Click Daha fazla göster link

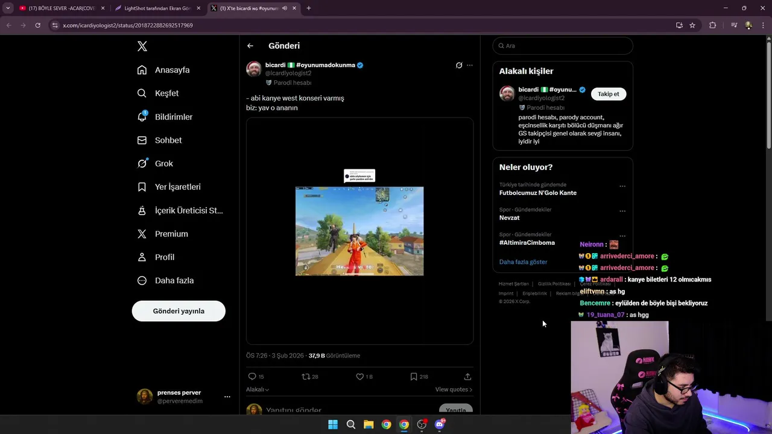coord(523,262)
